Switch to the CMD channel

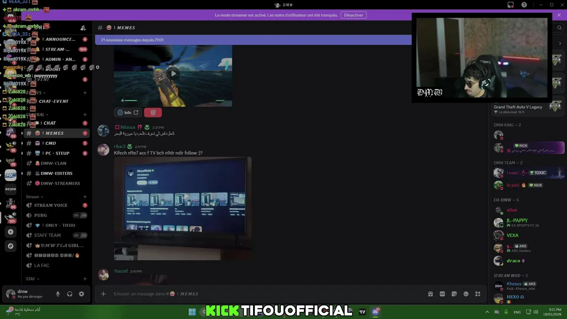tap(57, 143)
